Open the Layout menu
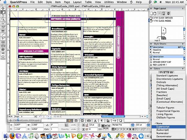The image size is (187, 140). coord(77,2)
